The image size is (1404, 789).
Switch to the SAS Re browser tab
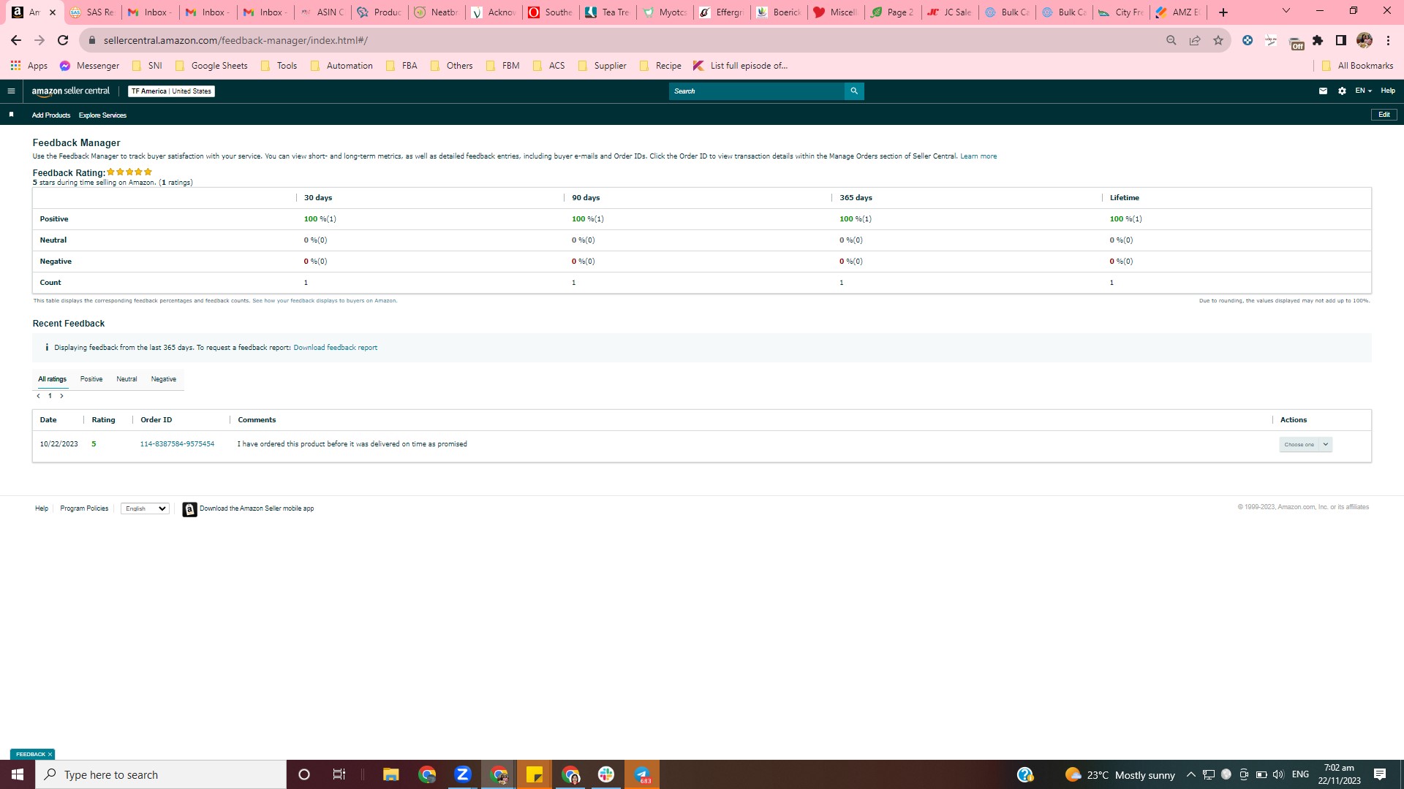[92, 12]
